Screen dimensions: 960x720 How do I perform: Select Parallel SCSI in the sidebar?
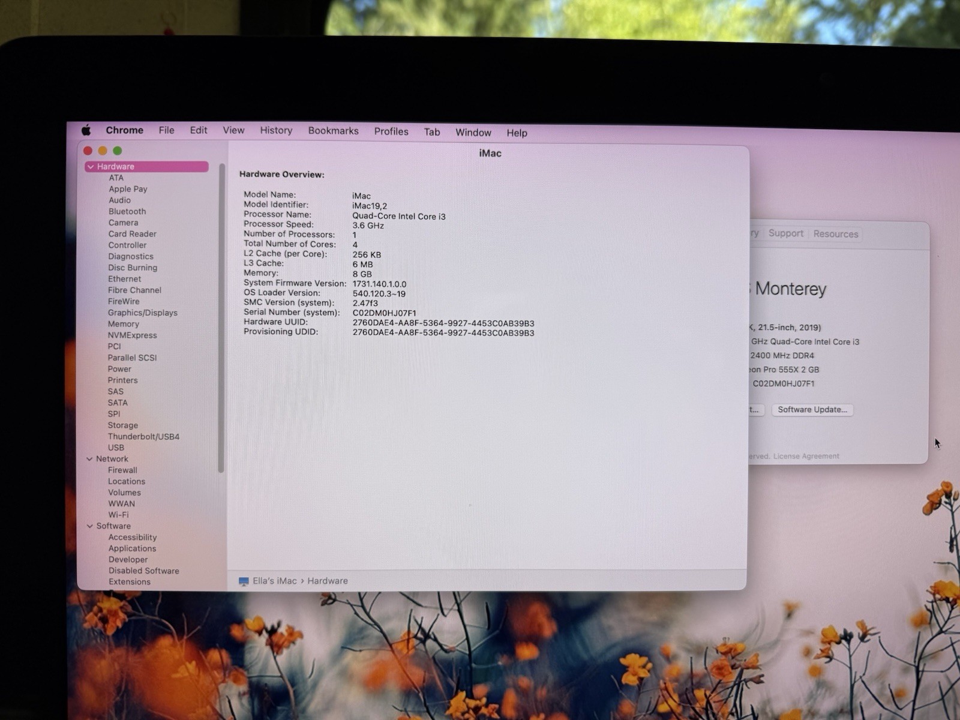[x=132, y=358]
